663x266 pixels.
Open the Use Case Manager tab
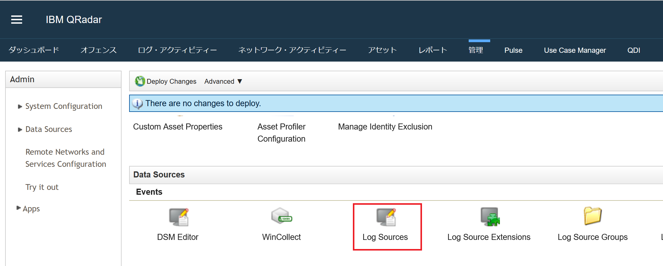click(x=575, y=50)
